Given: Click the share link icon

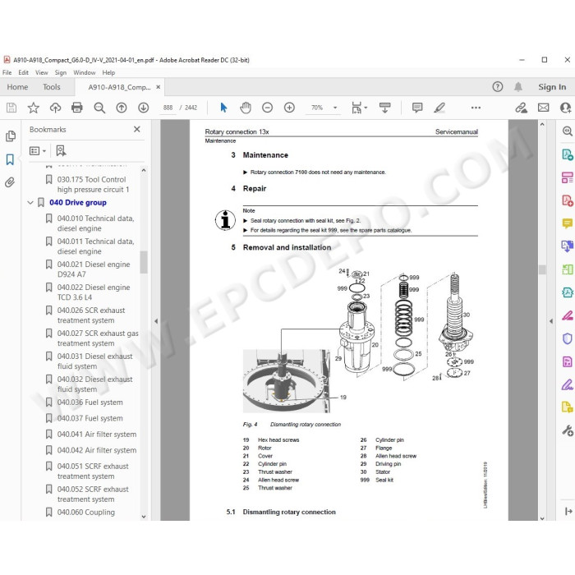Looking at the screenshot, I should (x=521, y=108).
